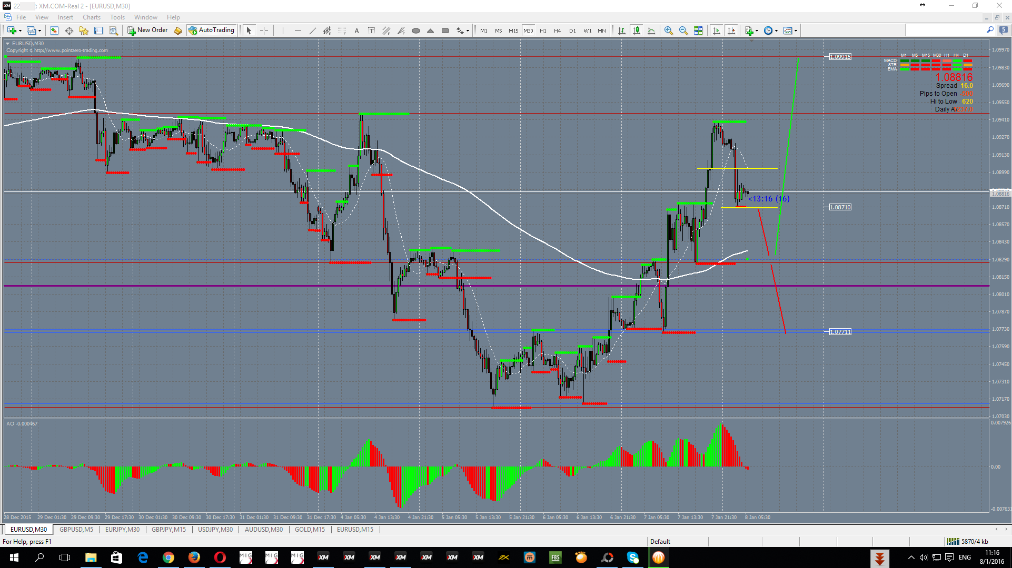Select the Draw Trendline tool
The image size is (1012, 568).
coord(312,31)
